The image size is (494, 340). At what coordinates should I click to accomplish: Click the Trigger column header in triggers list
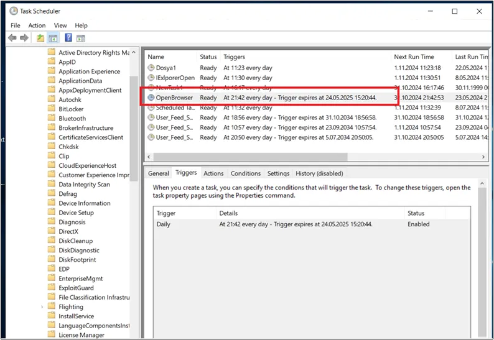[x=185, y=213]
